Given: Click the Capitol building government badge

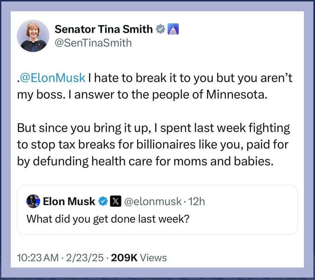Looking at the screenshot, I should pyautogui.click(x=173, y=29).
